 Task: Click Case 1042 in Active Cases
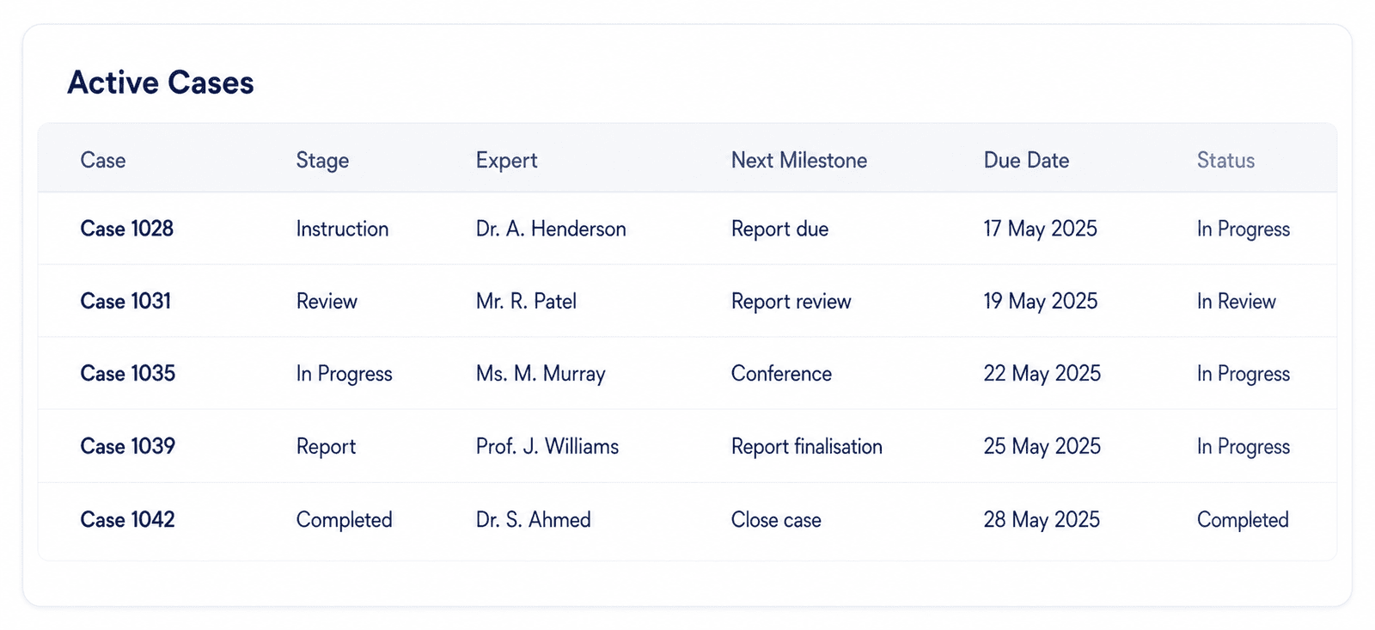(127, 519)
